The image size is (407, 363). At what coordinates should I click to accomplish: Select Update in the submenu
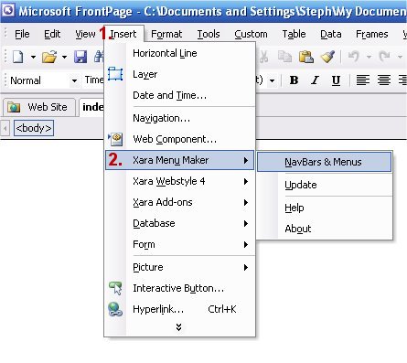pyautogui.click(x=324, y=185)
